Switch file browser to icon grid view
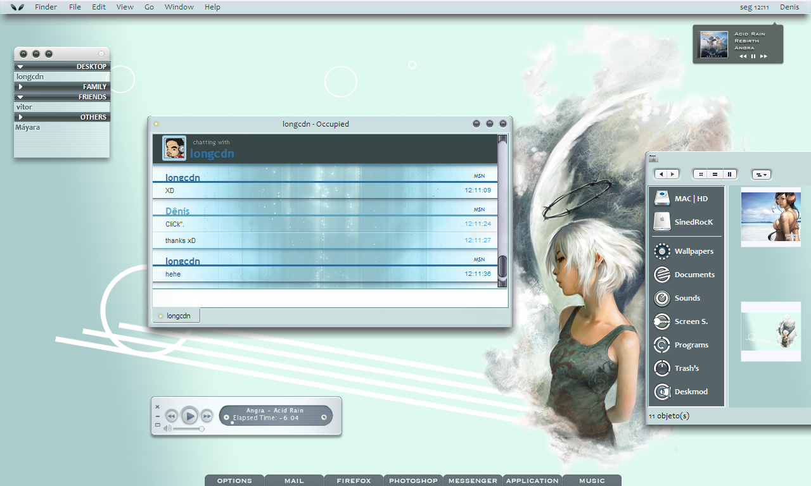Image resolution: width=811 pixels, height=486 pixels. click(700, 174)
